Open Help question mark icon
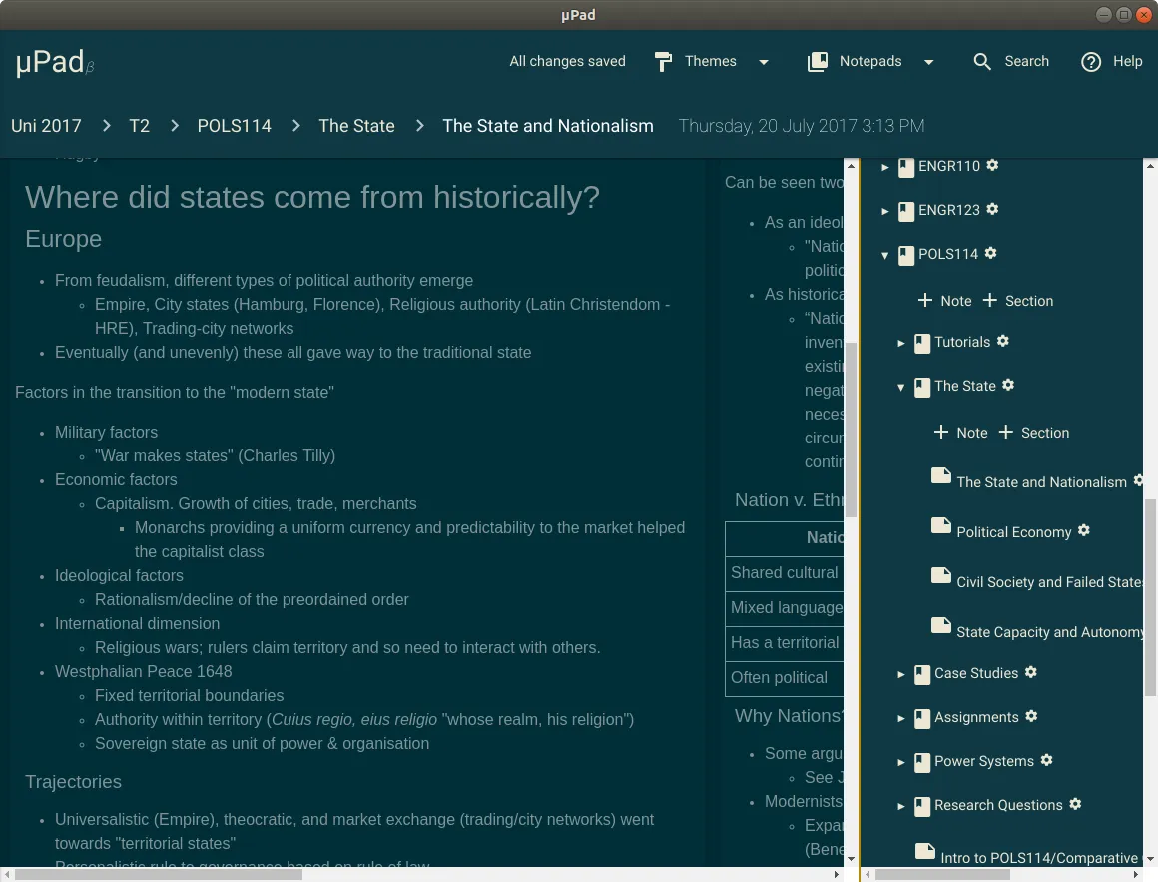This screenshot has width=1158, height=882. click(1091, 62)
